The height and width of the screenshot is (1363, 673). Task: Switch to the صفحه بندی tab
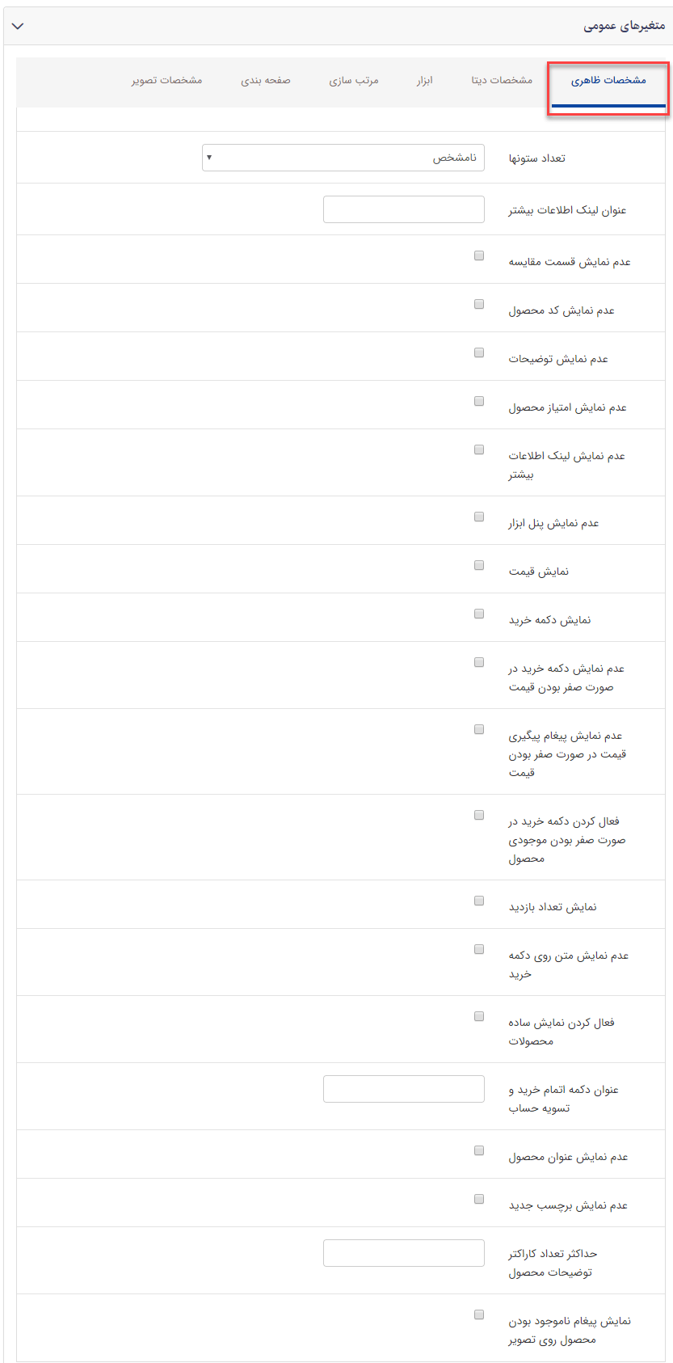267,81
